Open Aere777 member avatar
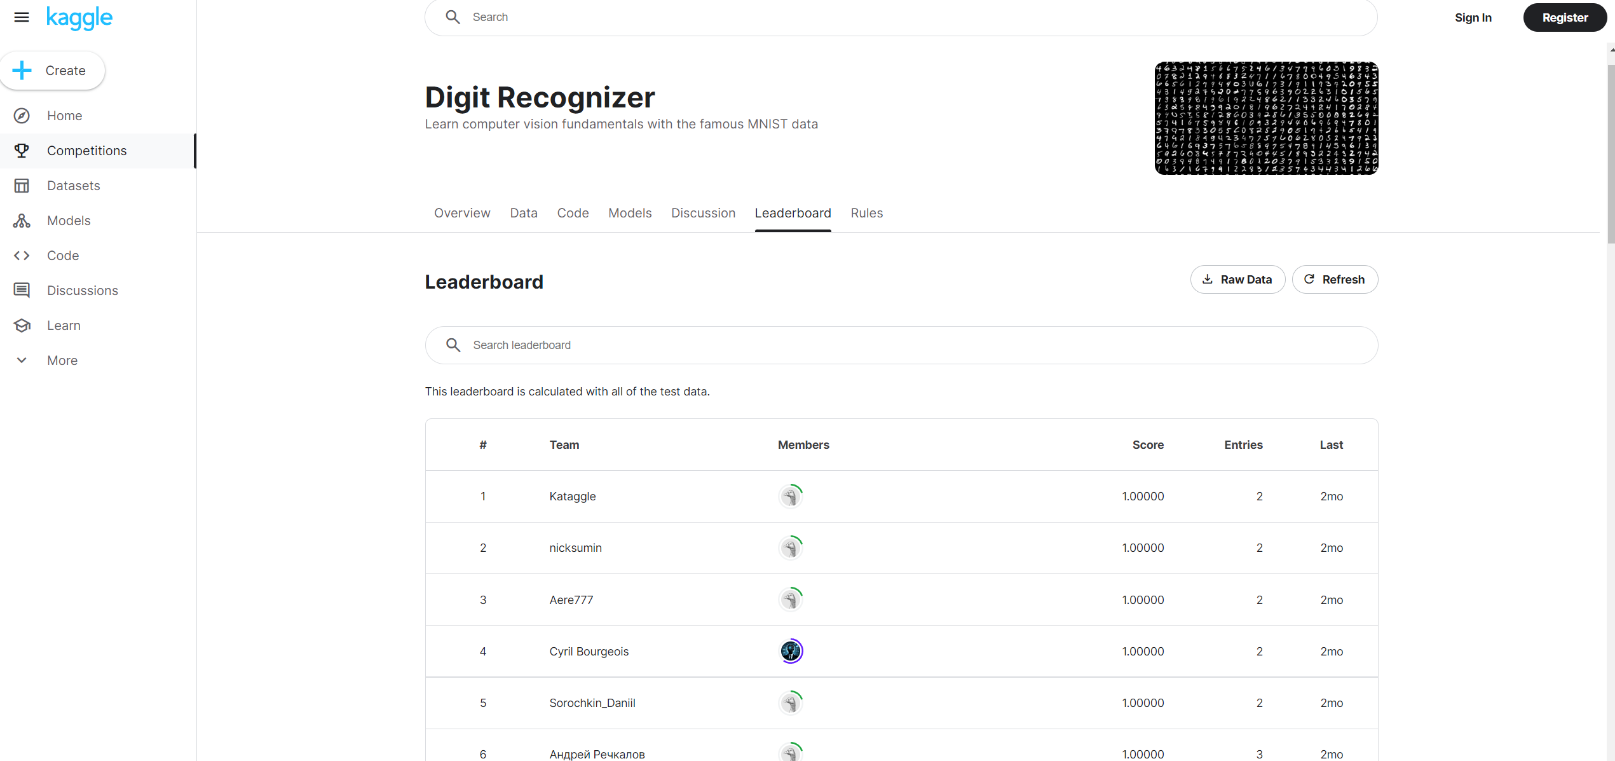 791,600
